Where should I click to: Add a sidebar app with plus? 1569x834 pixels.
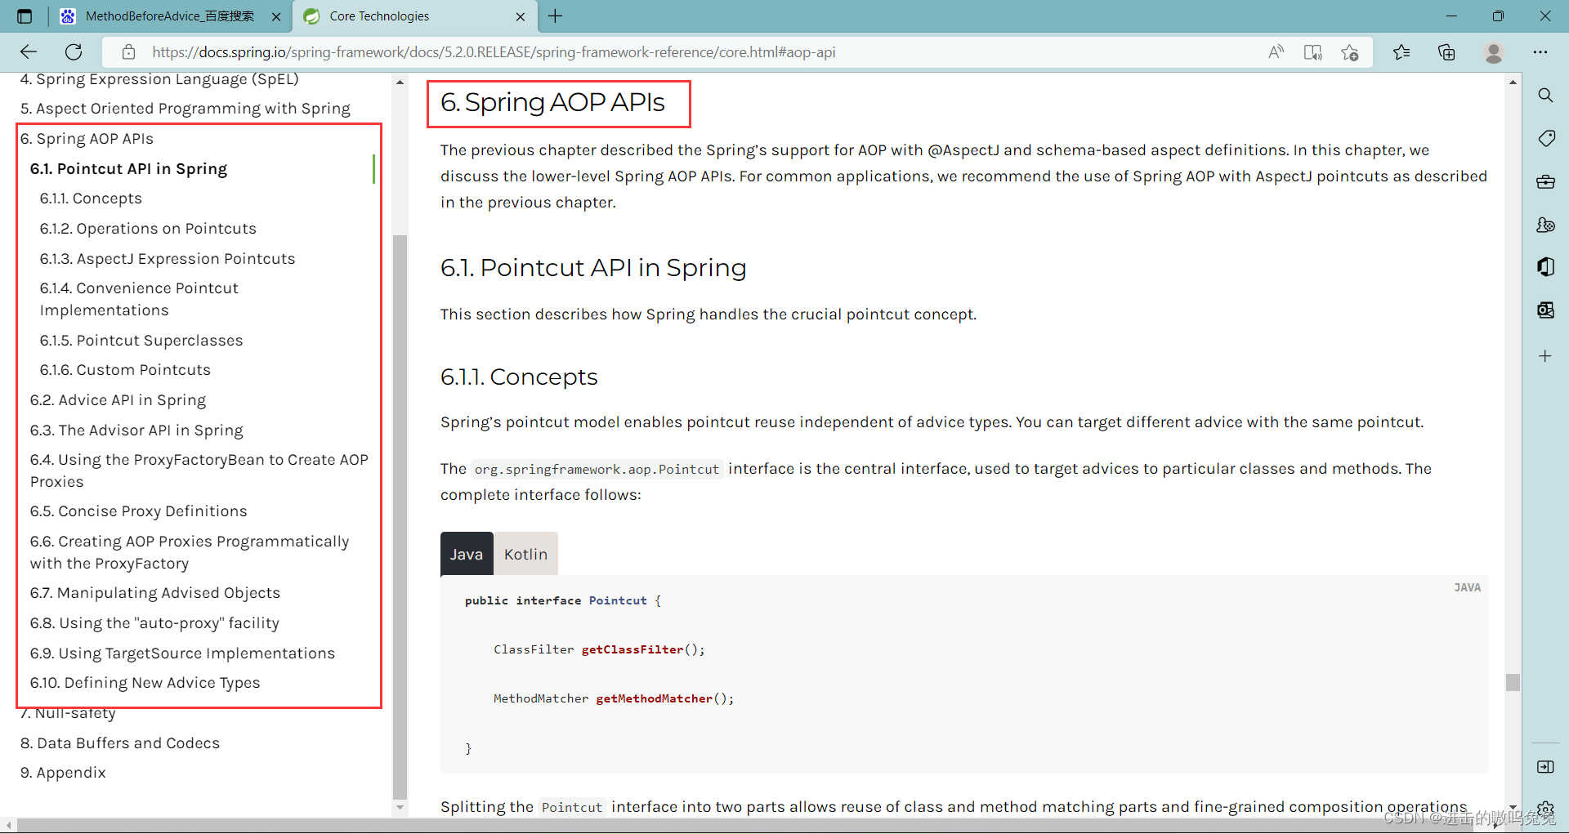point(1545,356)
